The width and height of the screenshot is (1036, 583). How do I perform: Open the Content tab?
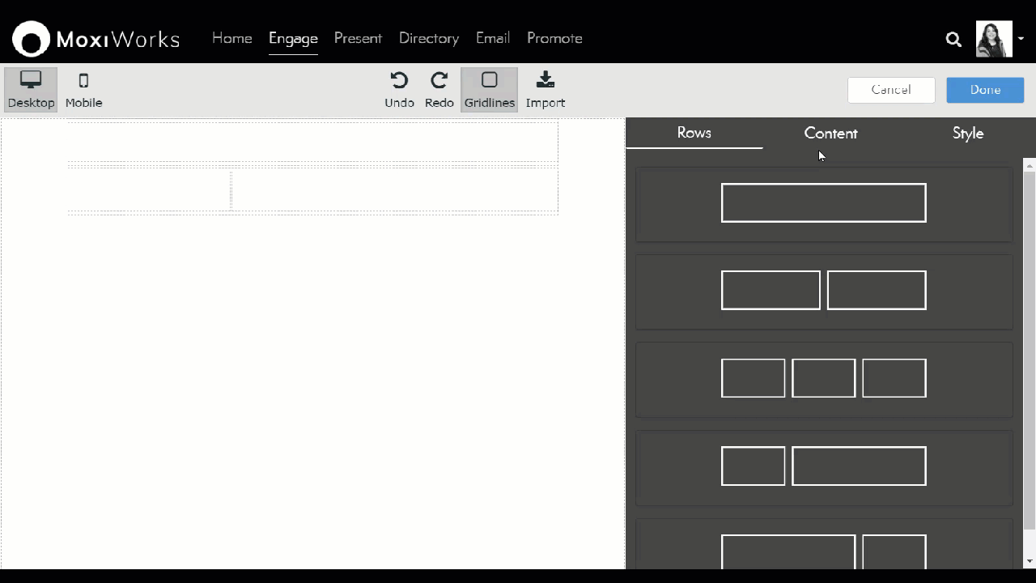pos(830,134)
